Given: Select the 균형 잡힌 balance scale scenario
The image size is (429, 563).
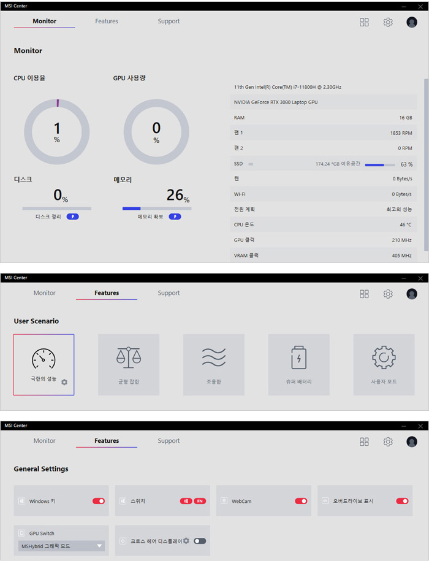Looking at the screenshot, I should tap(129, 365).
